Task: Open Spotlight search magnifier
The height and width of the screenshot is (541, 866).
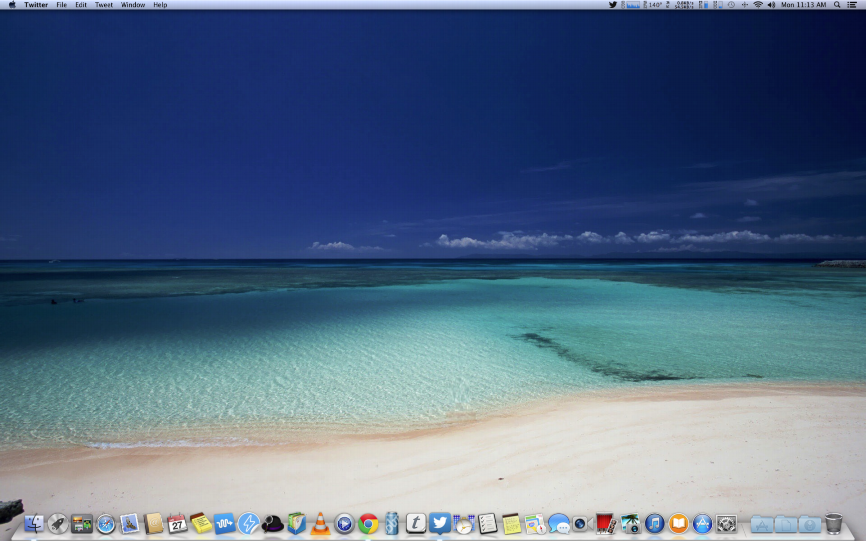Action: (837, 5)
